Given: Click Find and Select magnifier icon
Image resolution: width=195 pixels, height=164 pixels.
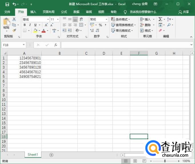Looking at the screenshot, I should click(169, 25).
